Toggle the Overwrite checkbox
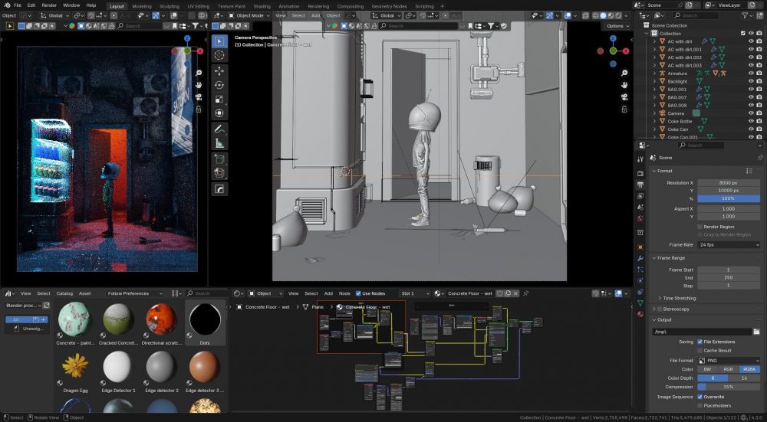This screenshot has width=767, height=422. click(x=700, y=397)
